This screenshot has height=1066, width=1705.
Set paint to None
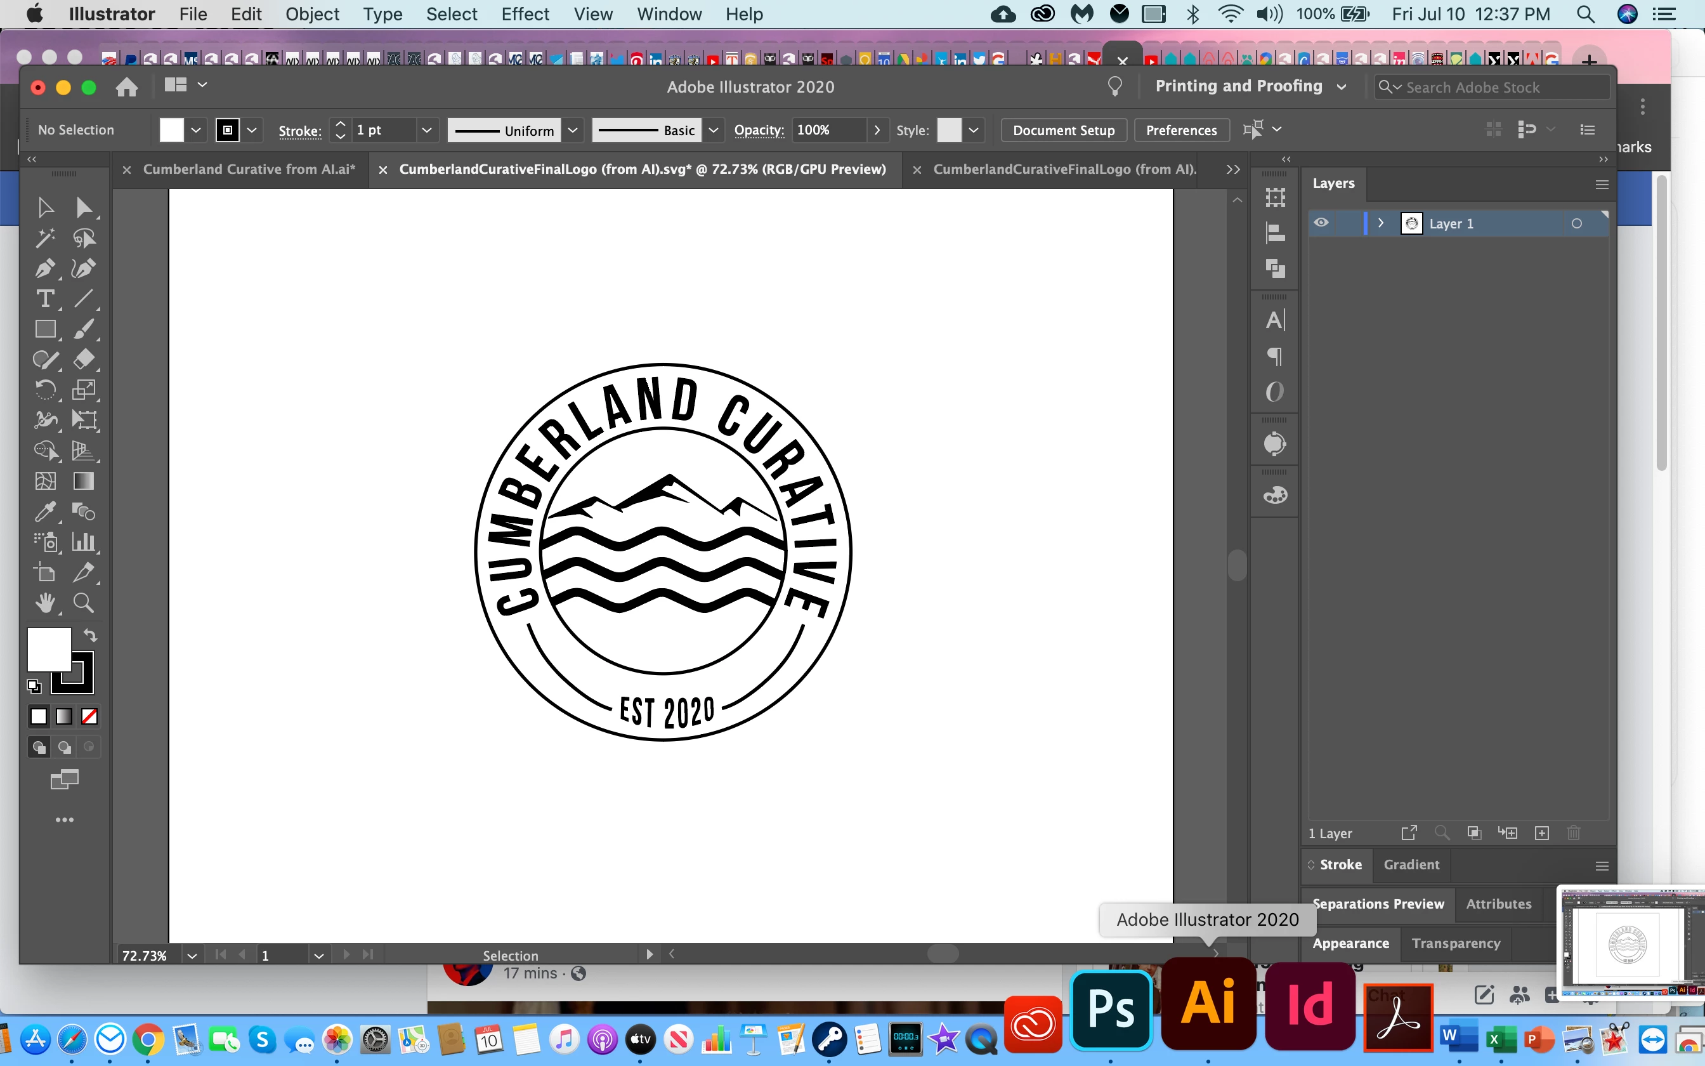point(89,716)
